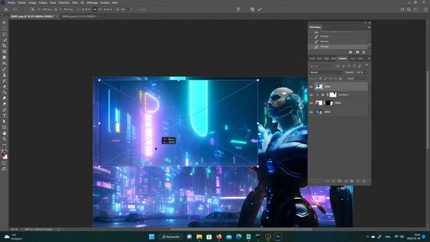Select the Rectangular Marquee tool

pyautogui.click(x=4, y=28)
